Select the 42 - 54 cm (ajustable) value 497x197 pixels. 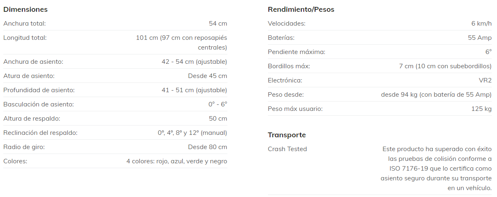pos(194,62)
